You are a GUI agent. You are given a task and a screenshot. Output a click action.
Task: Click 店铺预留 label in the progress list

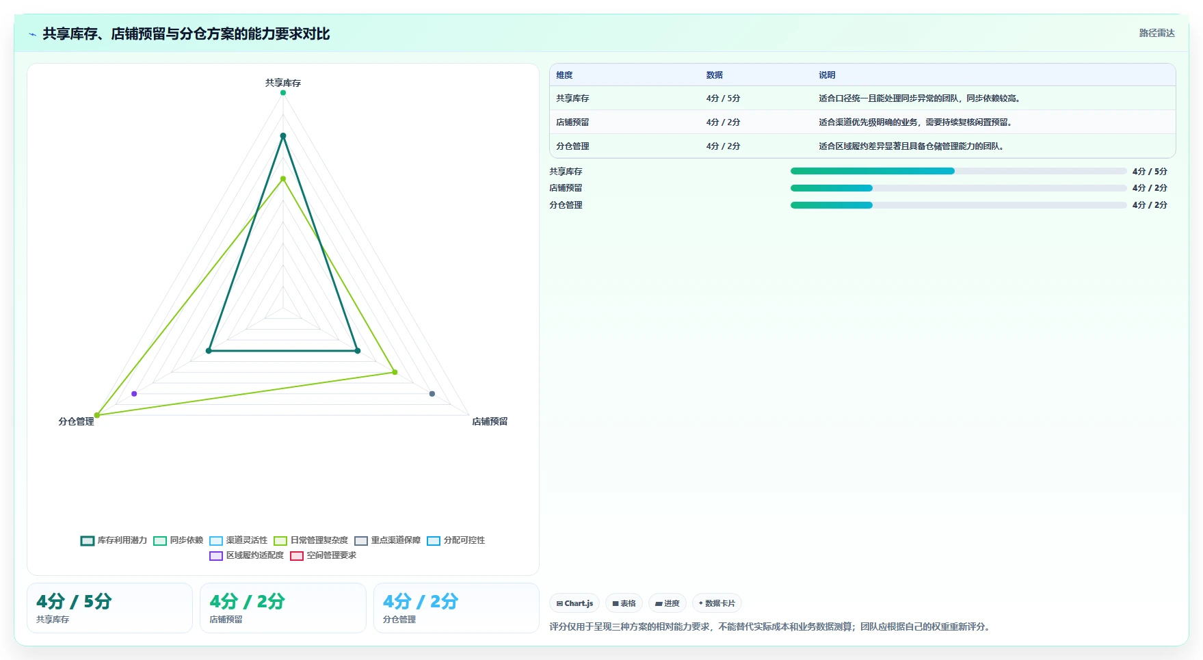[566, 188]
